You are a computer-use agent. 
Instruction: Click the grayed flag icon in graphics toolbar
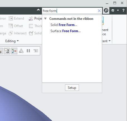click(x=36, y=51)
